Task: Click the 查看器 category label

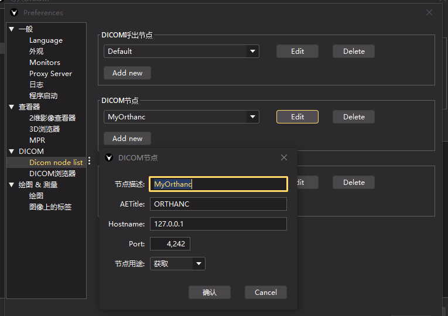Action: (x=29, y=107)
